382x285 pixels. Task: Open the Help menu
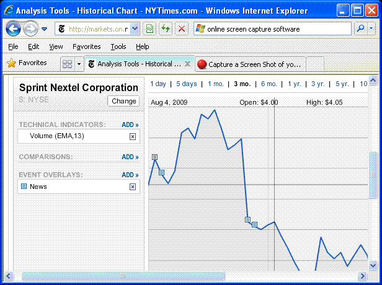tap(142, 46)
